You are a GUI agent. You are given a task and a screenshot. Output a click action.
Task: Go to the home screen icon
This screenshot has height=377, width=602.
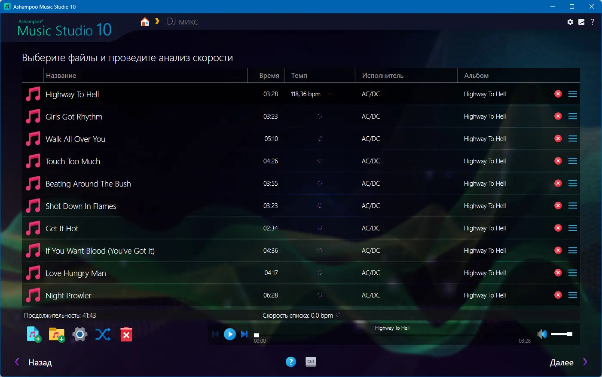pyautogui.click(x=145, y=22)
